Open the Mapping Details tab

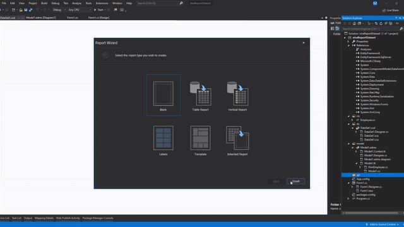click(x=44, y=218)
